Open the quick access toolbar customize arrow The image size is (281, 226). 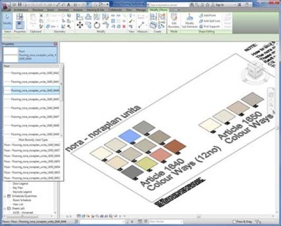[107, 5]
